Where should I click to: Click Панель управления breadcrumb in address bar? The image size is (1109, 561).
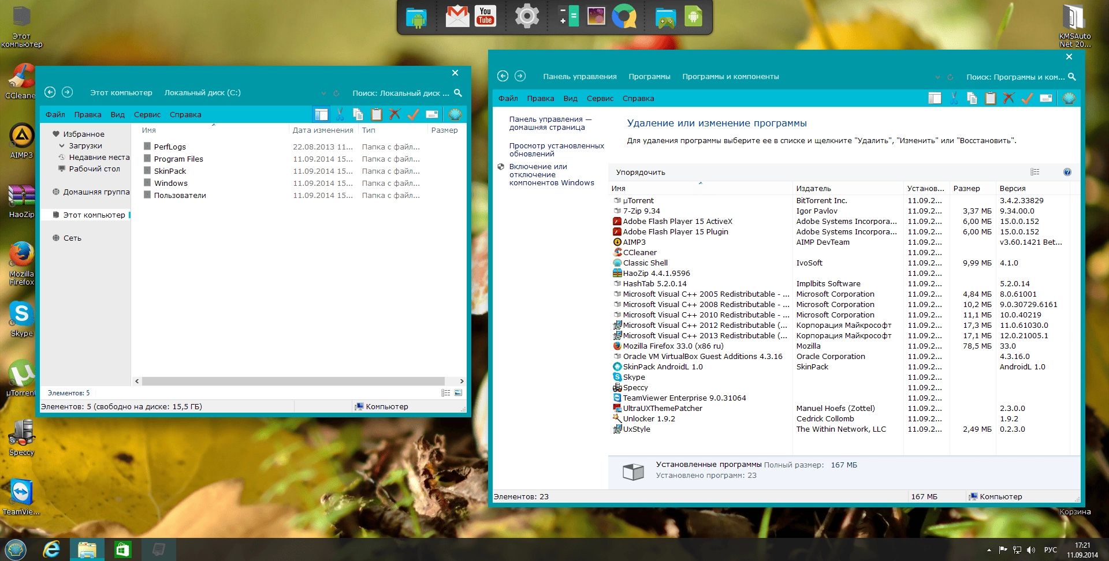coord(580,77)
